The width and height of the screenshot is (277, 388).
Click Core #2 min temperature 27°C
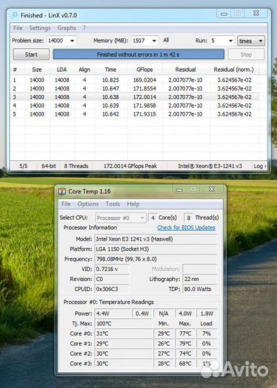[x=164, y=354]
